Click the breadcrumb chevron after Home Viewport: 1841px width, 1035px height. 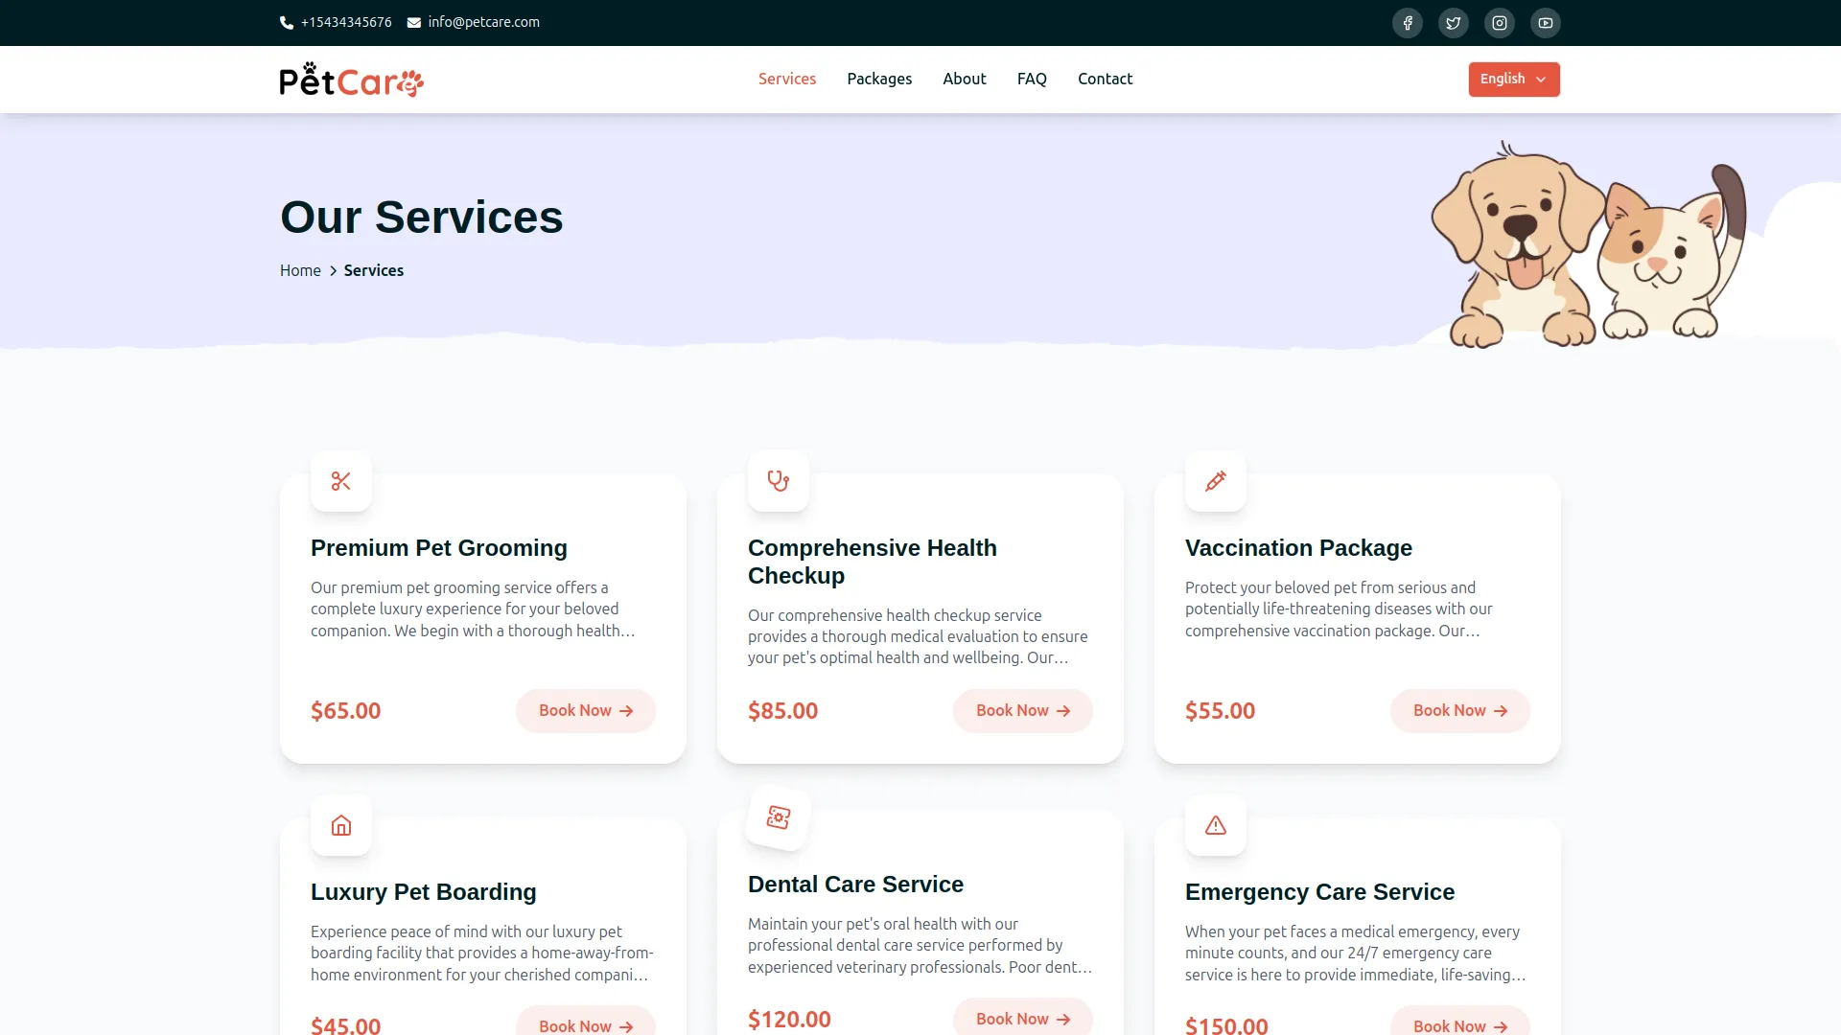click(x=333, y=271)
